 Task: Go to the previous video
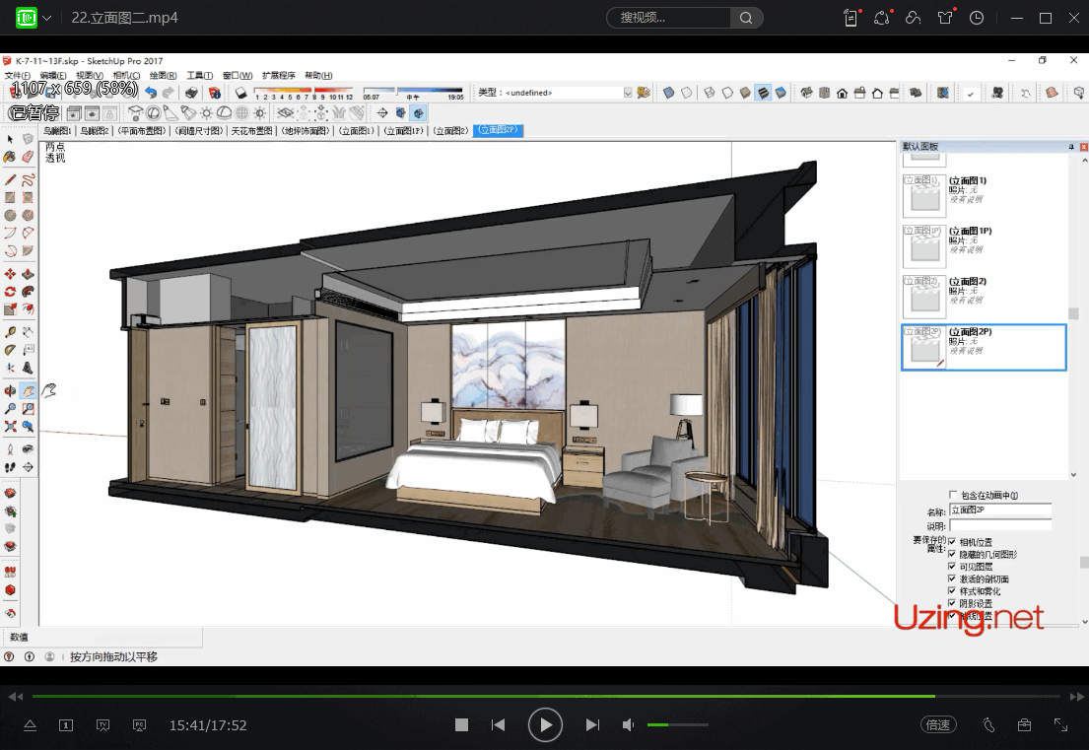point(498,725)
